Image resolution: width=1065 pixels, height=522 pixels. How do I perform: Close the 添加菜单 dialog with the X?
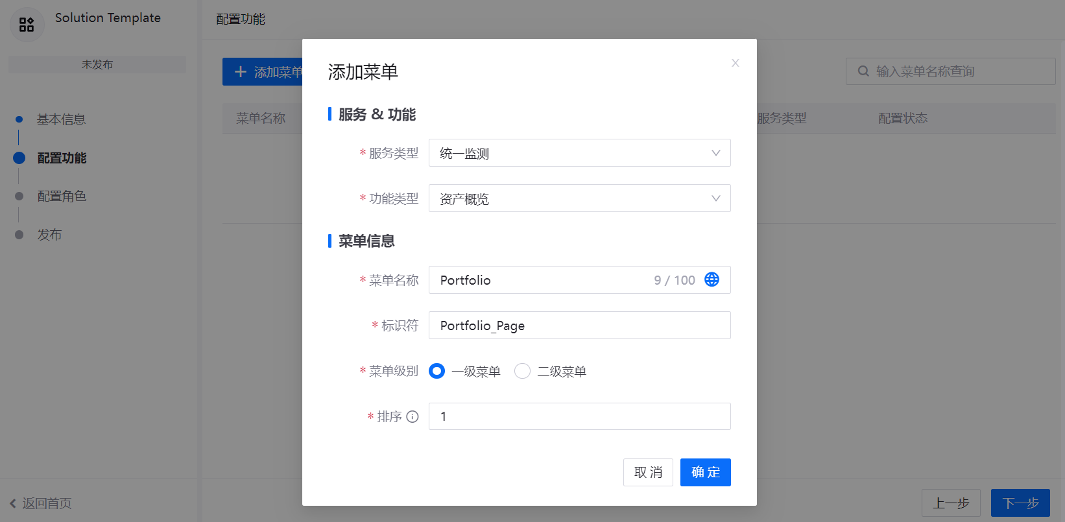coord(736,63)
